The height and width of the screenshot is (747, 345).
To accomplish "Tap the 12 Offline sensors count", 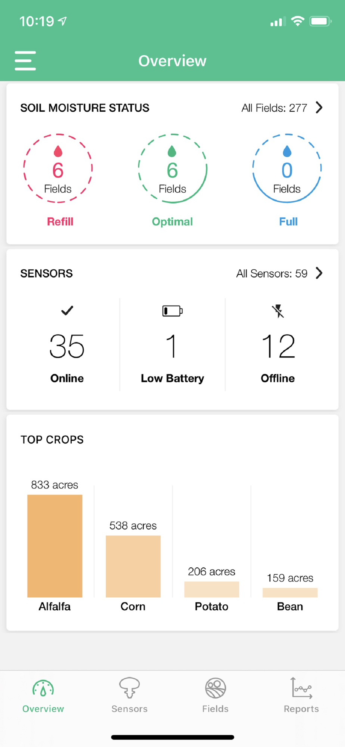I will [278, 346].
